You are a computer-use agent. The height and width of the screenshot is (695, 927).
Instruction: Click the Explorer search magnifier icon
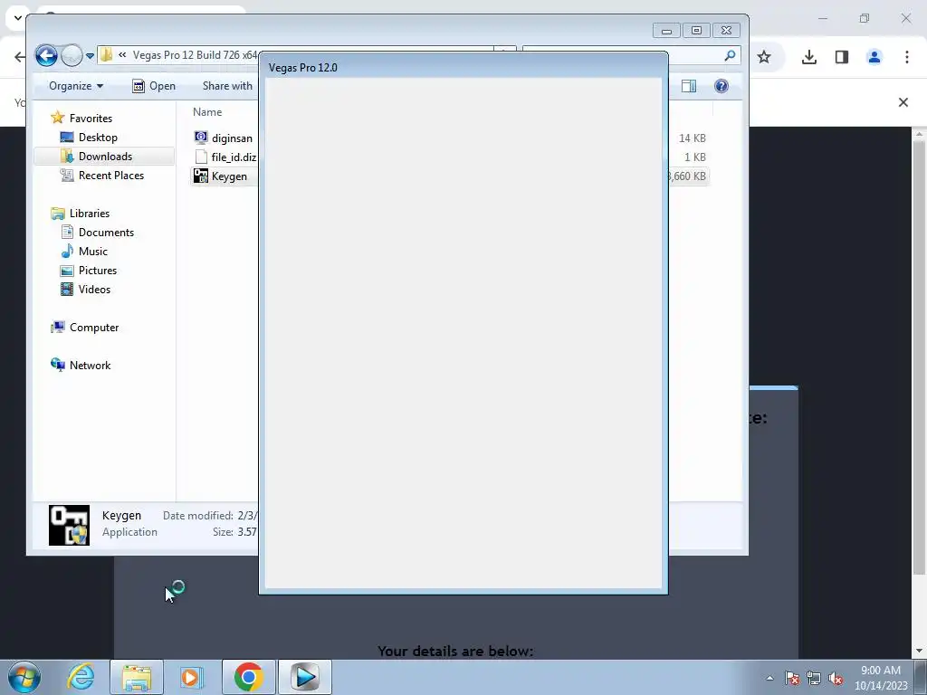(731, 55)
